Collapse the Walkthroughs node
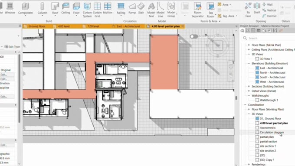The height and width of the screenshot is (166, 295). point(249,95)
